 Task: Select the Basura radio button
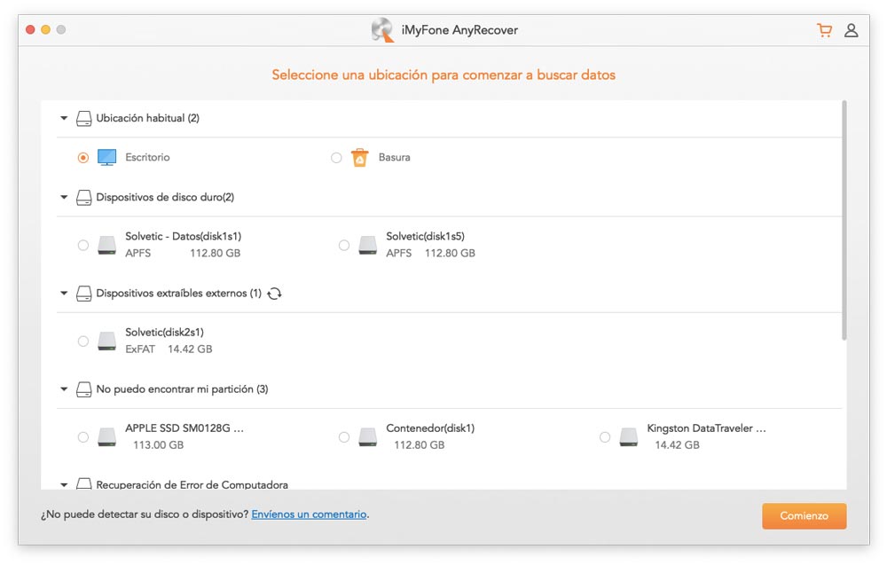[336, 158]
